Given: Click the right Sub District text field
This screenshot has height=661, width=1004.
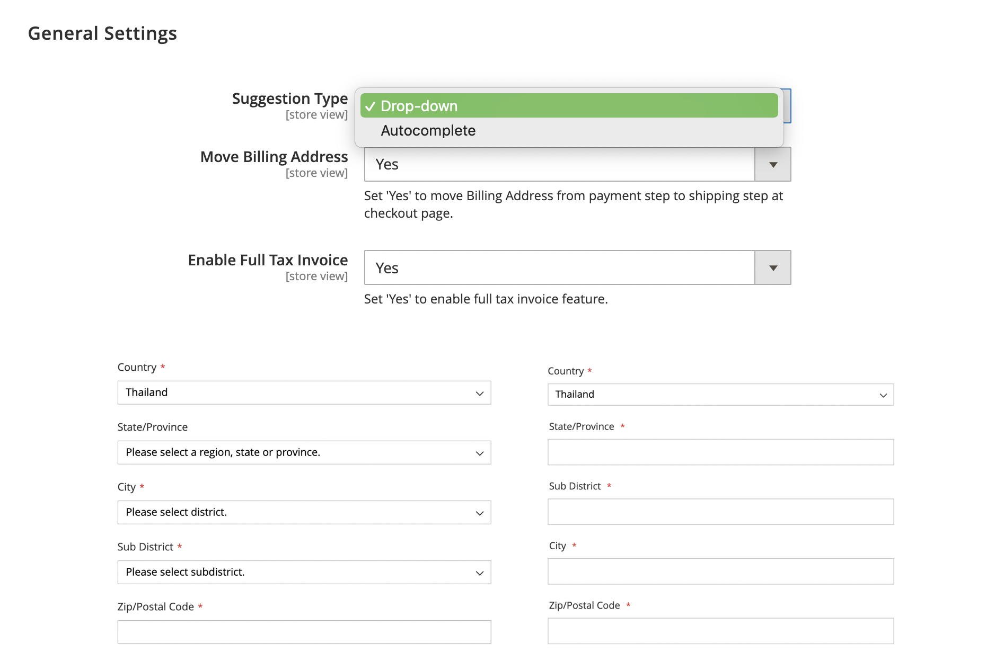Looking at the screenshot, I should (x=720, y=512).
